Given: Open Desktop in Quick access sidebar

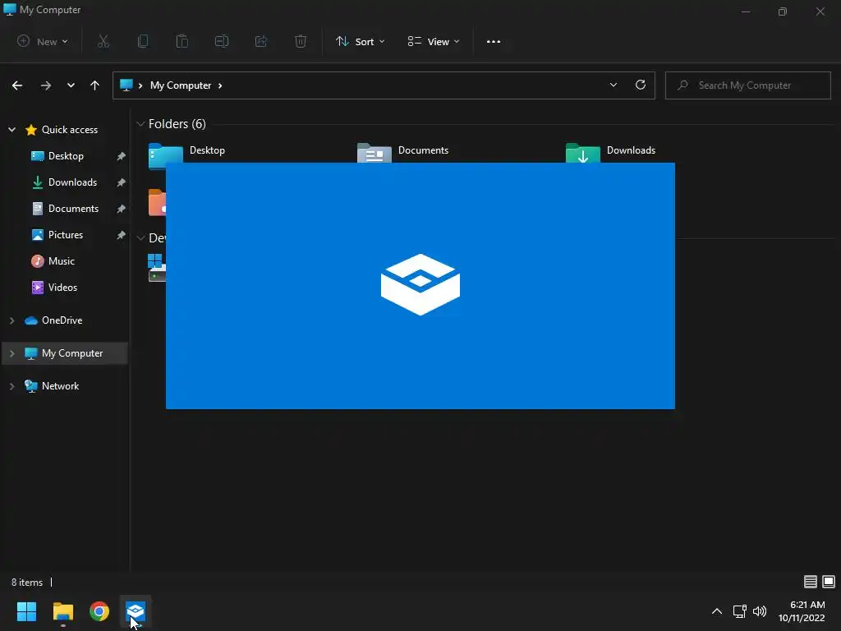Looking at the screenshot, I should pos(66,156).
